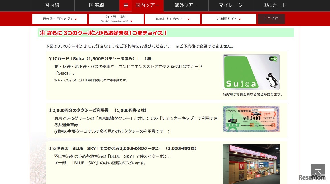This screenshot has width=330, height=184.
Task: Open the 航空券＋宿泊 package dropdown
Action: coord(116,19)
